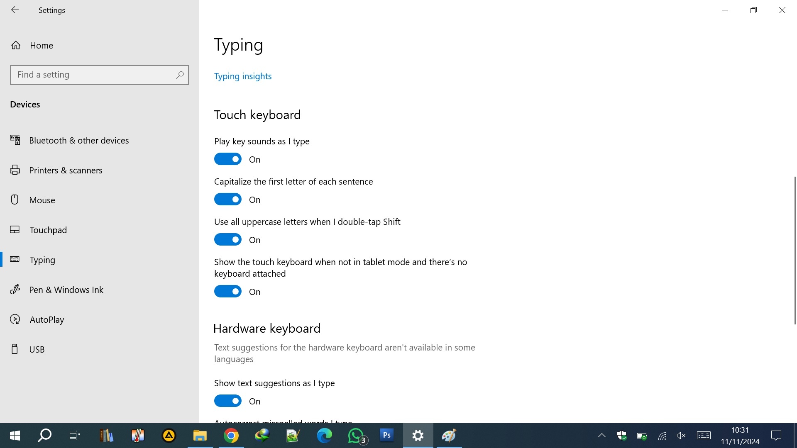Open Photoshop from the taskbar

tap(386, 436)
